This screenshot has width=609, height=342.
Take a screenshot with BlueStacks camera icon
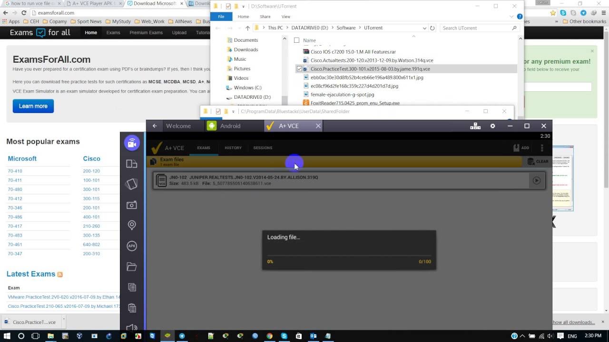pyautogui.click(x=132, y=205)
